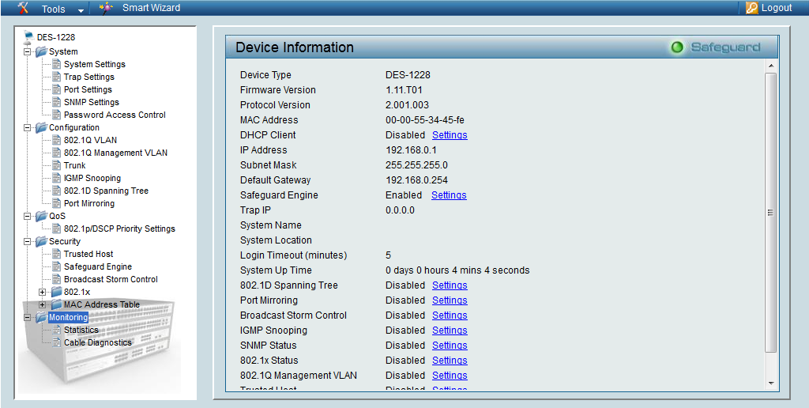Click the Smart Wizard wand icon
This screenshot has width=809, height=408.
pyautogui.click(x=106, y=8)
